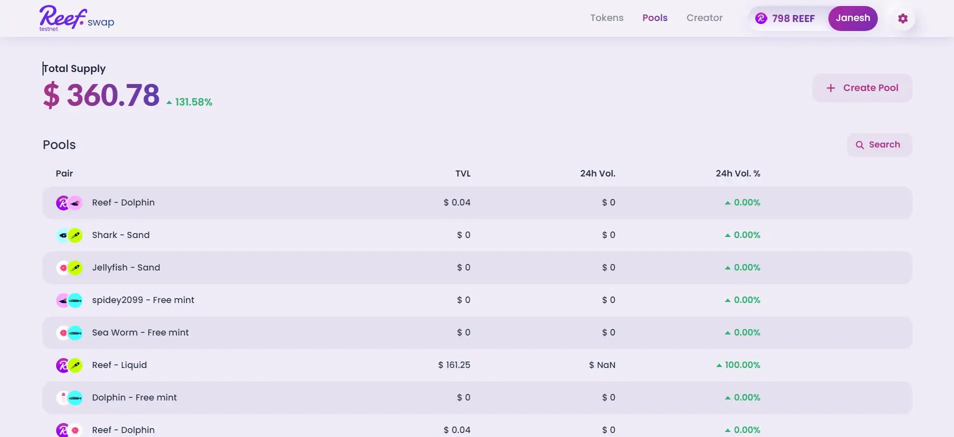
Task: Click the plus icon in Create Pool
Action: pyautogui.click(x=830, y=88)
